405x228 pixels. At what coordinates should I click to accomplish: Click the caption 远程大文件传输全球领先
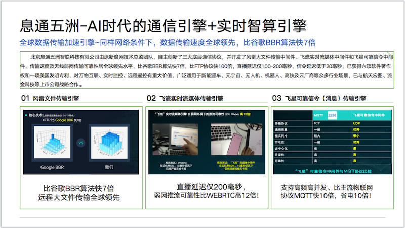(x=79, y=197)
